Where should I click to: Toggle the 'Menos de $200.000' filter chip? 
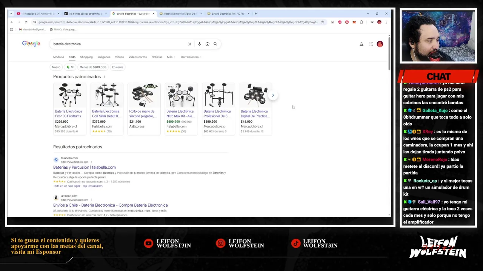click(x=93, y=67)
